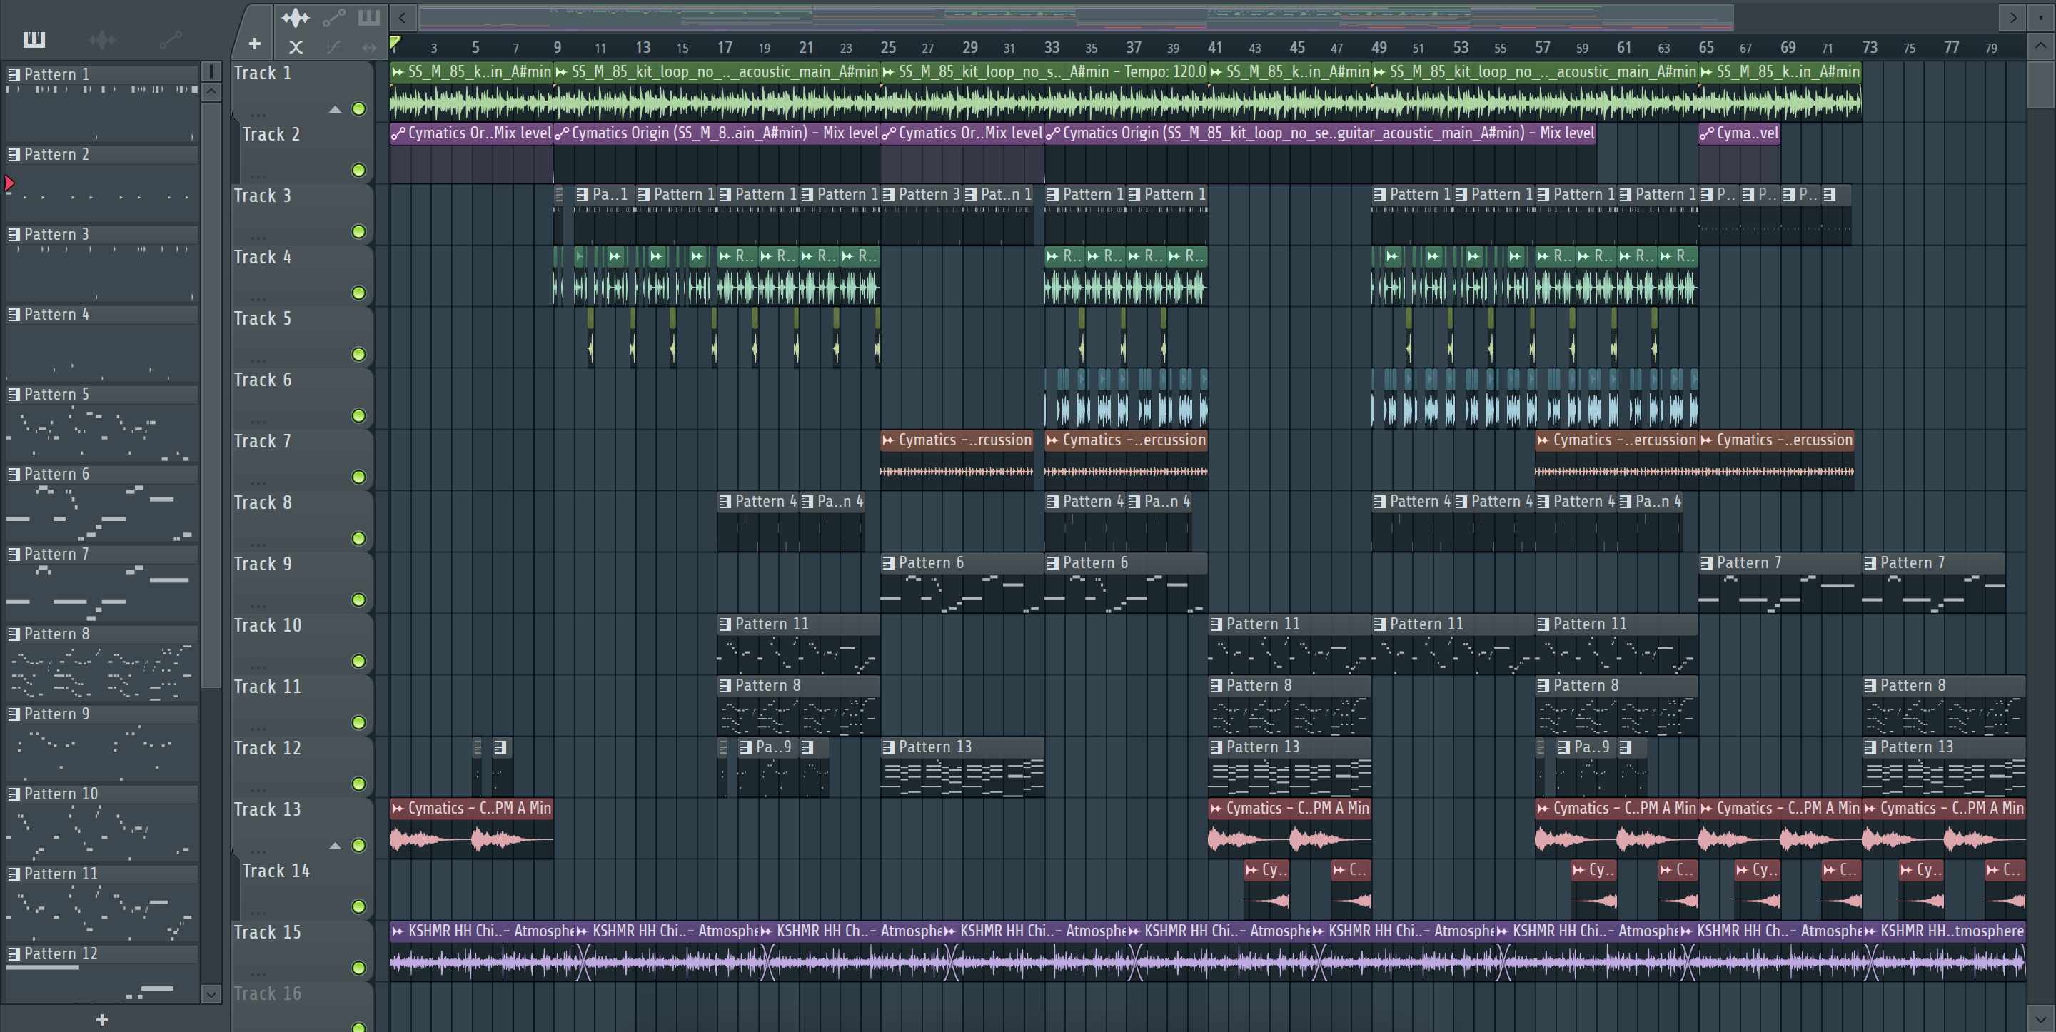The width and height of the screenshot is (2056, 1032).
Task: Select the automation picker icon
Action: (x=170, y=39)
